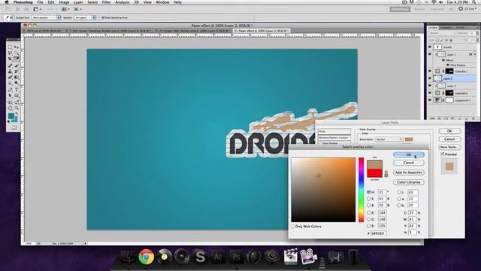Select the Brush tool
481x271 pixels.
coord(17,65)
